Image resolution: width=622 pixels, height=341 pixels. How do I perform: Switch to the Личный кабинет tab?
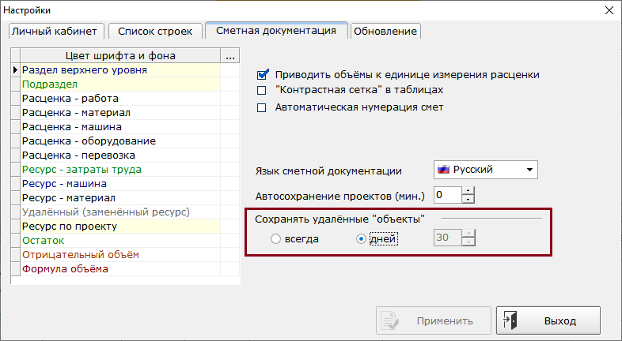coord(55,32)
